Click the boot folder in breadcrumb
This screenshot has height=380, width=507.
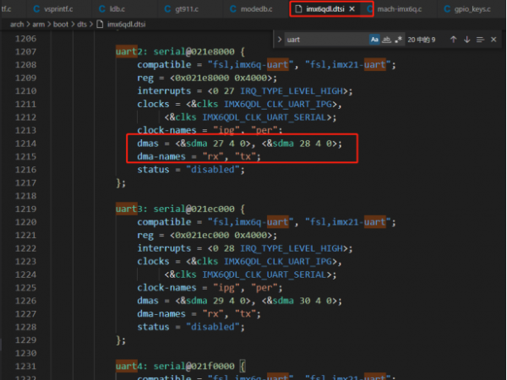point(63,24)
